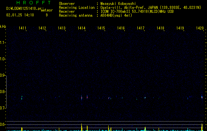Click the Observer field label
The image size is (207, 131).
pyautogui.click(x=67, y=4)
